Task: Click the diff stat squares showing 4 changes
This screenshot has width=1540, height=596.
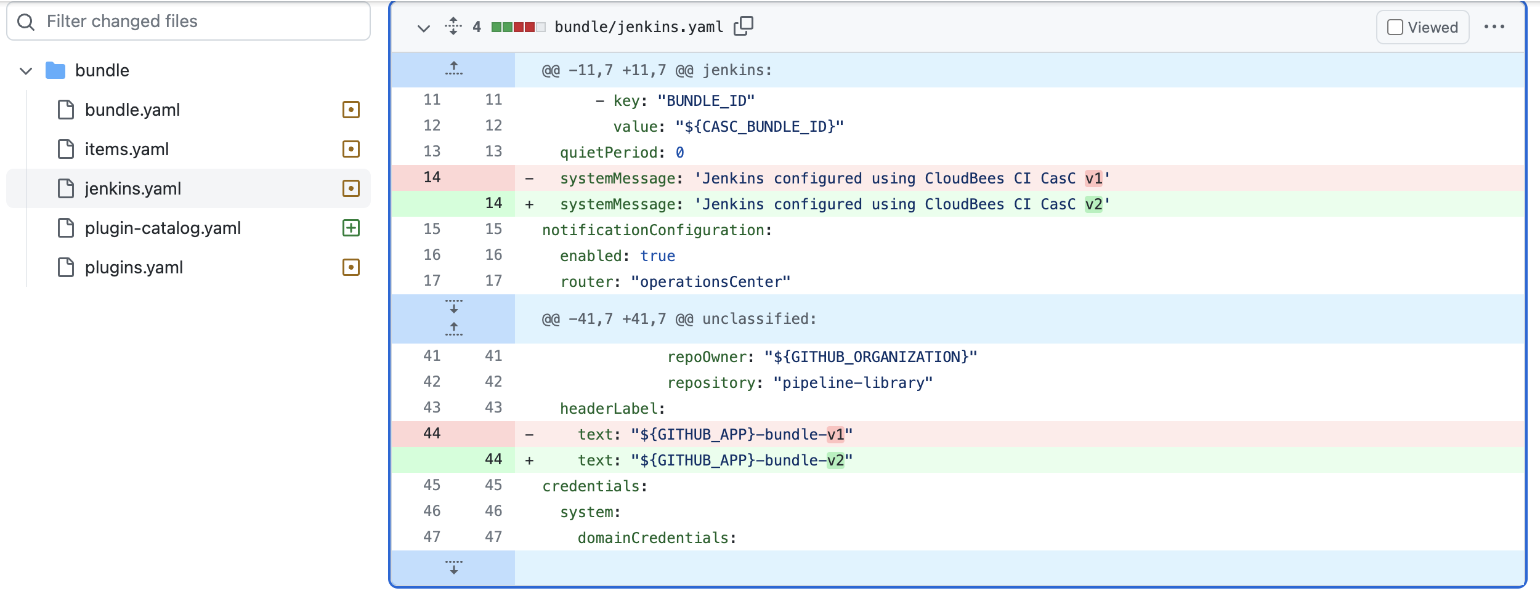Action: point(516,26)
